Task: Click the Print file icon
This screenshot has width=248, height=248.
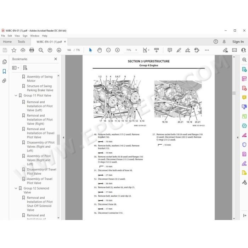Action: point(32,50)
